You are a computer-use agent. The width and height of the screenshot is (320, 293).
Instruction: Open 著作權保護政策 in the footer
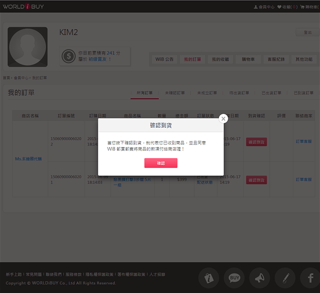(x=131, y=274)
